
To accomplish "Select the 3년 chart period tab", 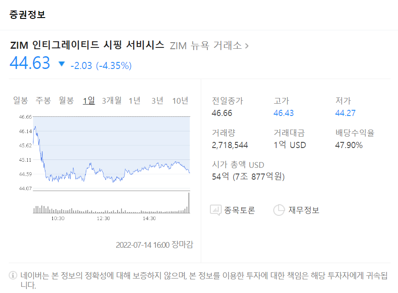I will coord(157,101).
